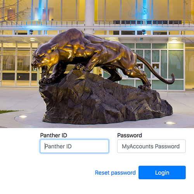Click the blue-lit column at top right
The height and width of the screenshot is (194, 194).
(x=144, y=11)
